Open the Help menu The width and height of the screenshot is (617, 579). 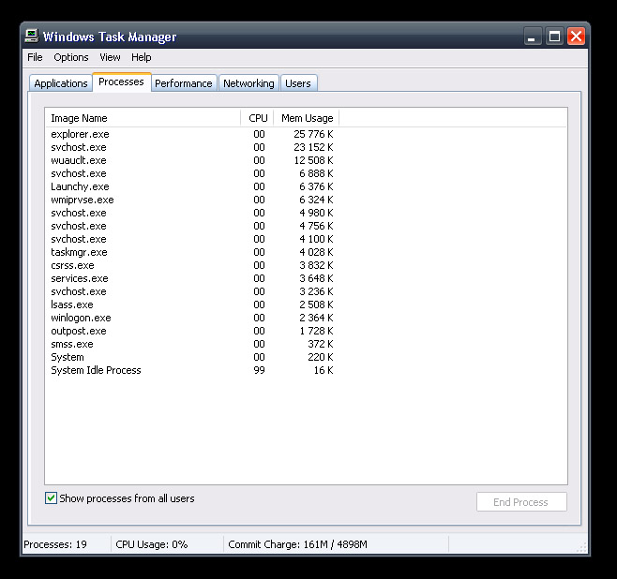point(142,57)
